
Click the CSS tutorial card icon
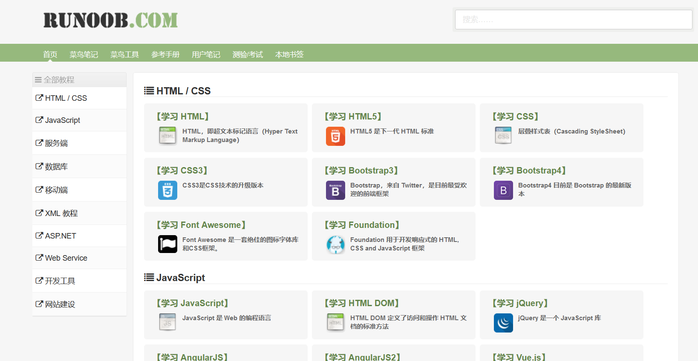point(503,136)
